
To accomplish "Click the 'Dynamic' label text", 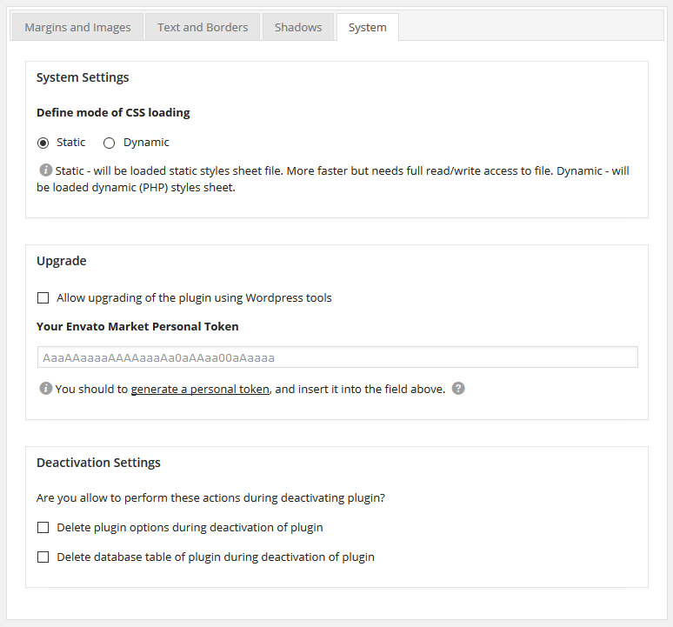I will pos(146,143).
